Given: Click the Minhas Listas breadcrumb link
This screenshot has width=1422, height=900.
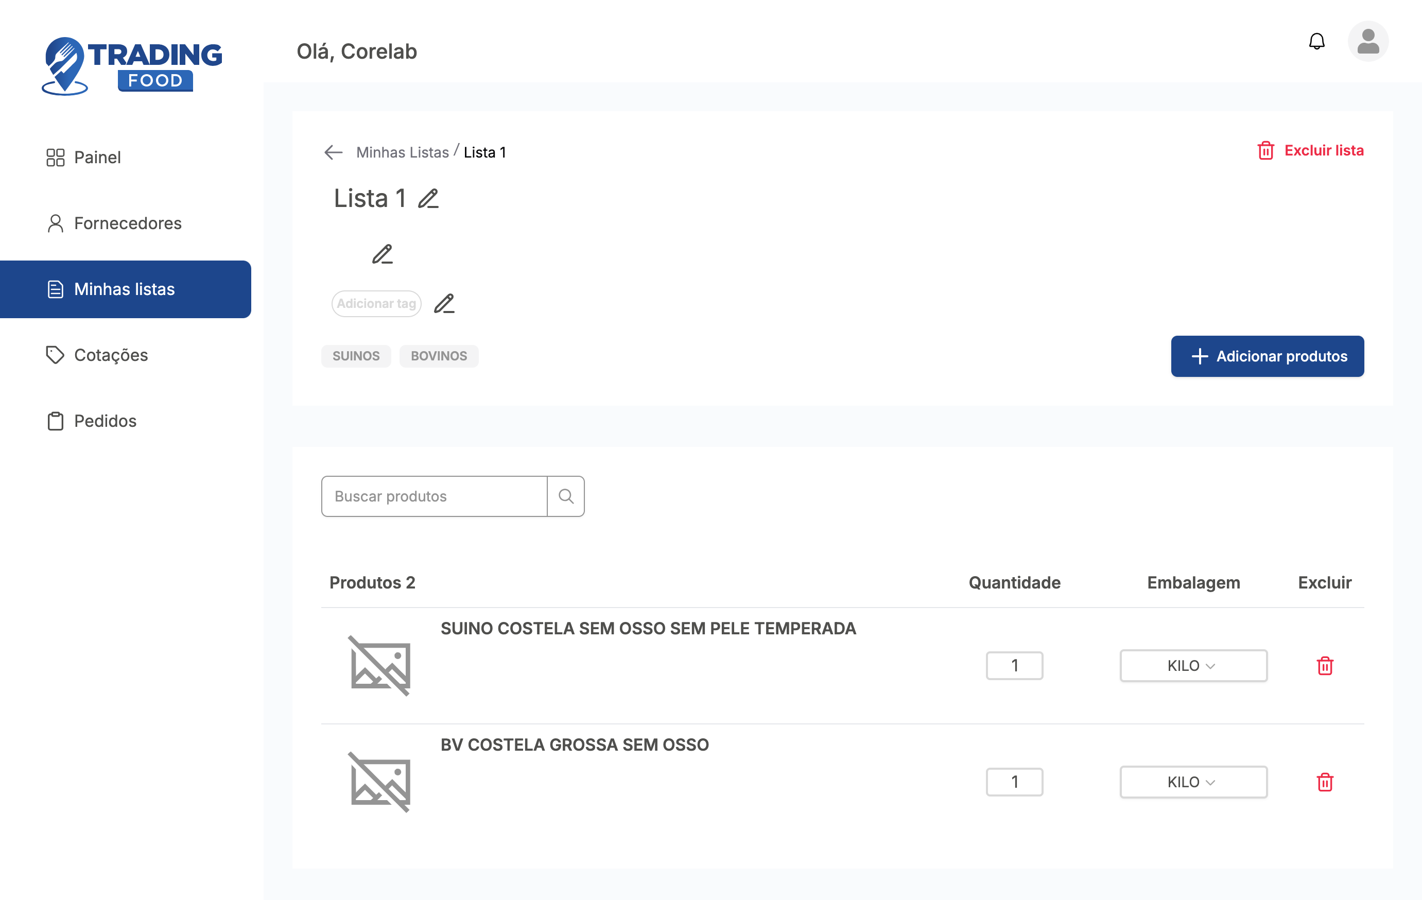Looking at the screenshot, I should (x=402, y=152).
